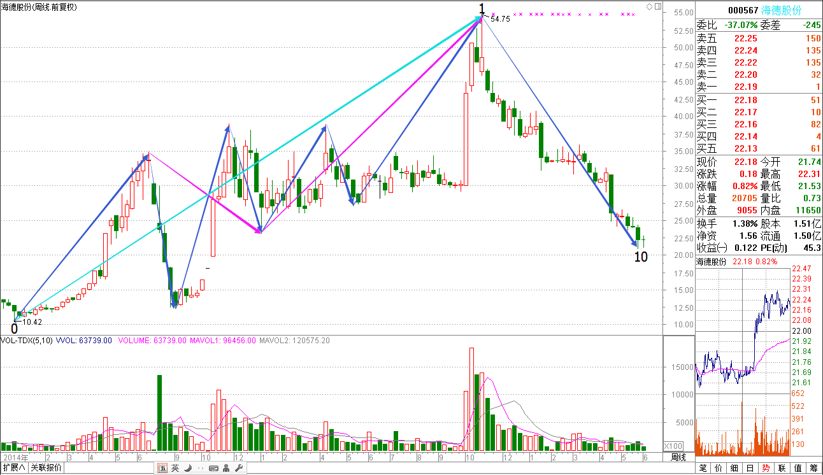Screen dimensions: 823x475
Task: Click the MAVOL2: 120575.20 value
Action: tap(294, 341)
